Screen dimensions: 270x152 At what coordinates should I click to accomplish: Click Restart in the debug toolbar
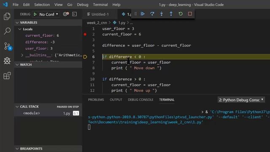[181, 14]
